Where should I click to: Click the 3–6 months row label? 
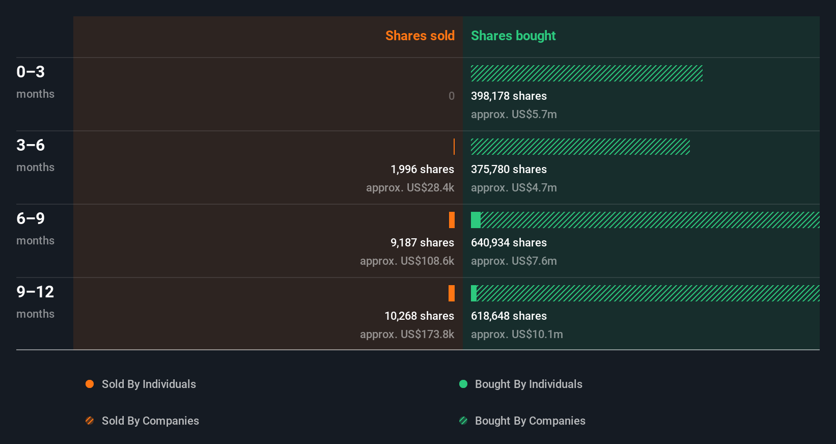(35, 155)
